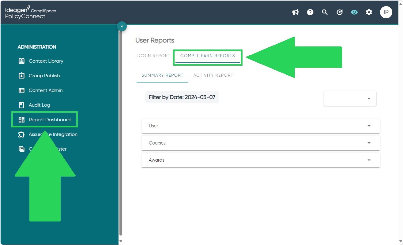Switch to Activity Report tab
Screen dimensions: 403x245
[x=213, y=75]
